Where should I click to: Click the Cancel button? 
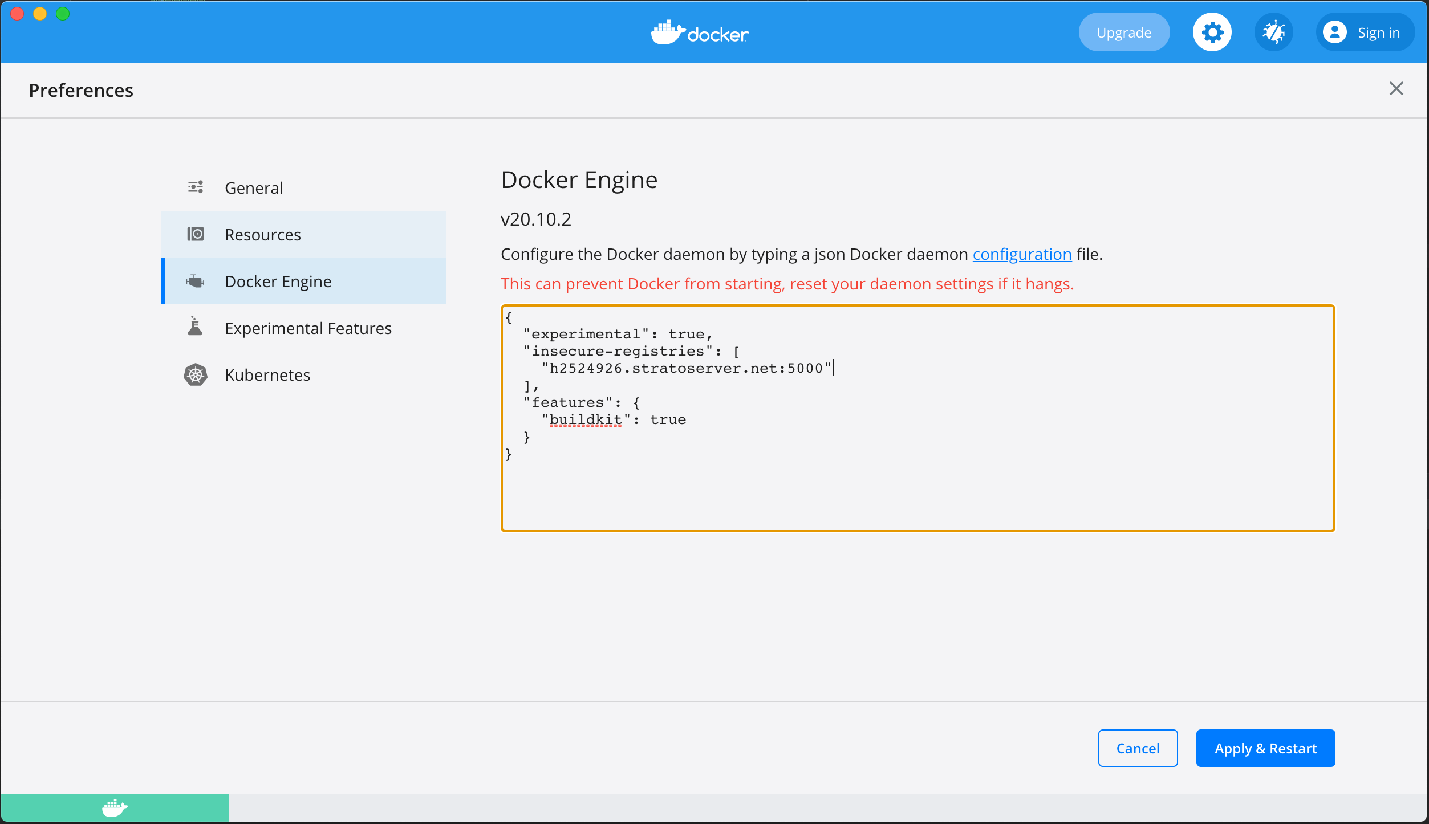pos(1138,748)
